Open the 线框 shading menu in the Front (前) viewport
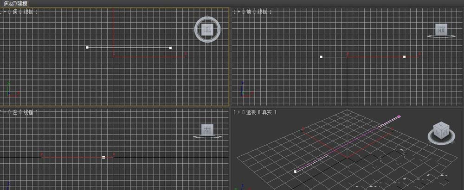Viewport: 464px width, 190px height. [x=262, y=12]
